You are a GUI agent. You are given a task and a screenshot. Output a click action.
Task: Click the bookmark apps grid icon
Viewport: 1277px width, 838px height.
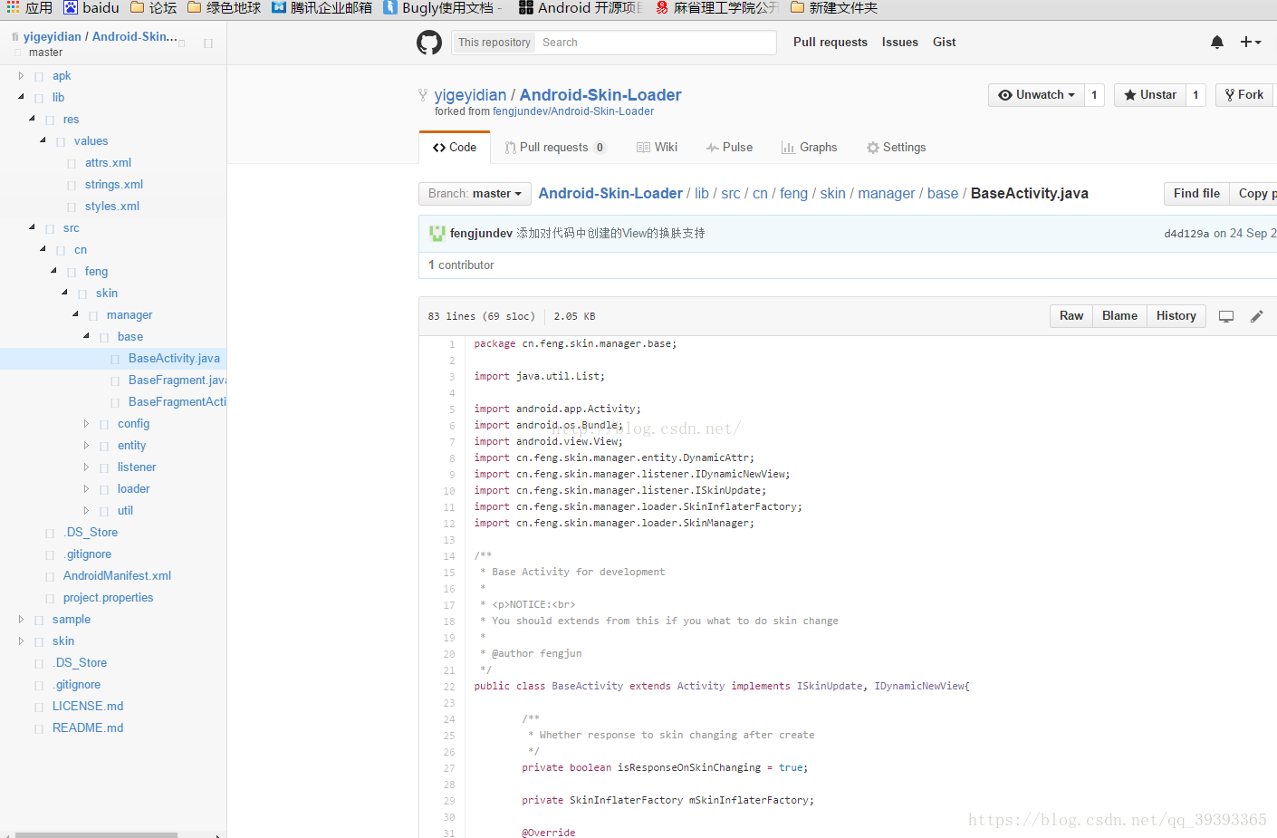tap(13, 7)
